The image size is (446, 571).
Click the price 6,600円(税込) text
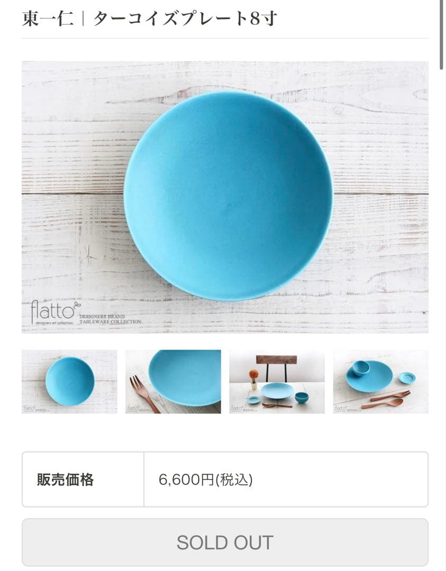coord(205,480)
